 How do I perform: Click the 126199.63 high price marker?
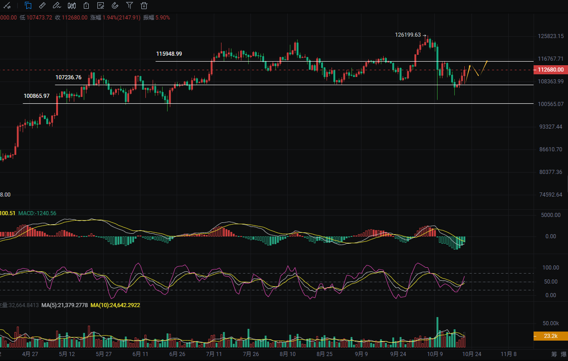(x=408, y=34)
